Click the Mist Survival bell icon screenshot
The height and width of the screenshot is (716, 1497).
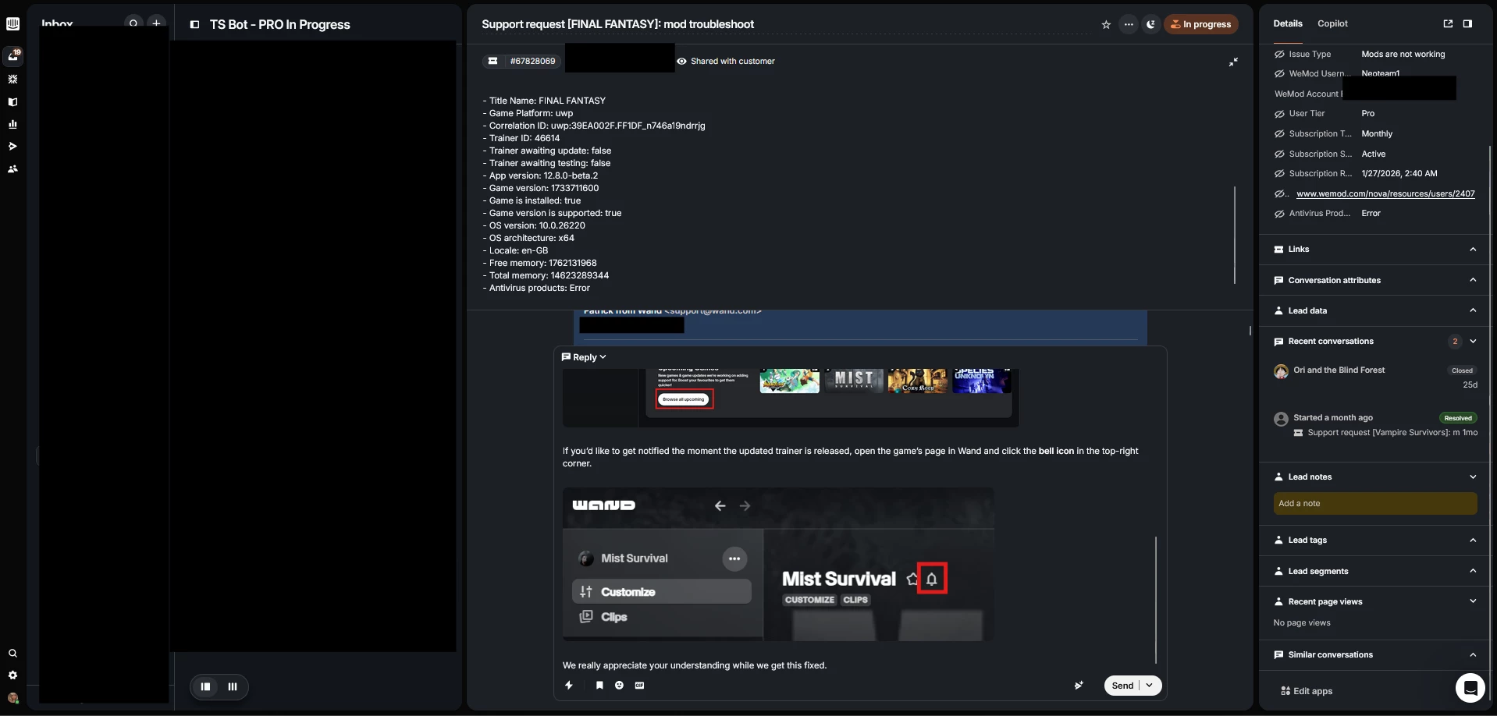932,579
